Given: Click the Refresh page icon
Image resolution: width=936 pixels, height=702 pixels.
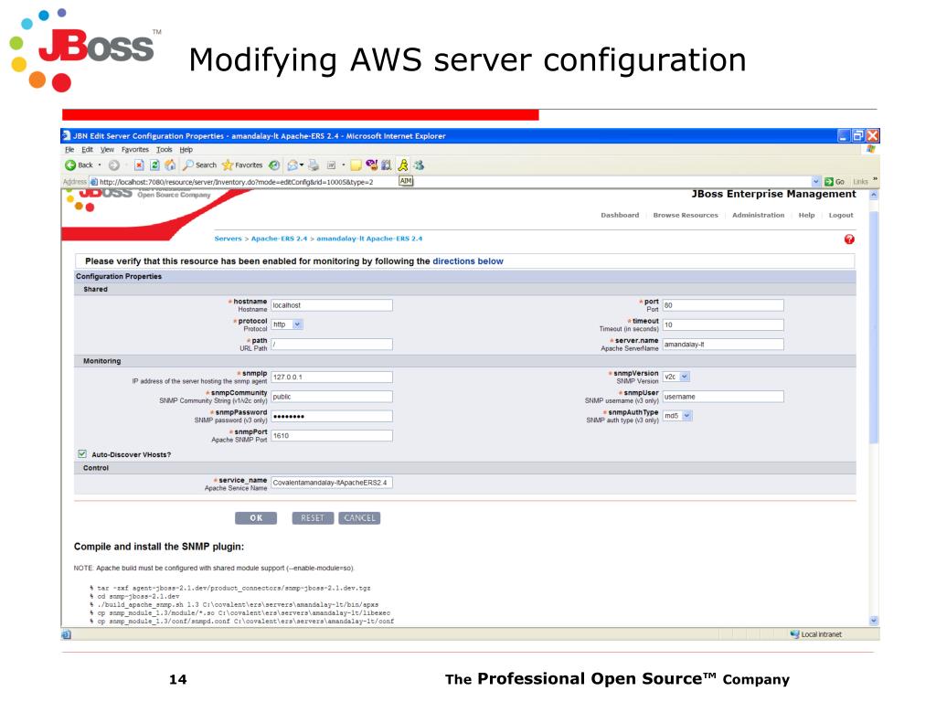Looking at the screenshot, I should 154,165.
